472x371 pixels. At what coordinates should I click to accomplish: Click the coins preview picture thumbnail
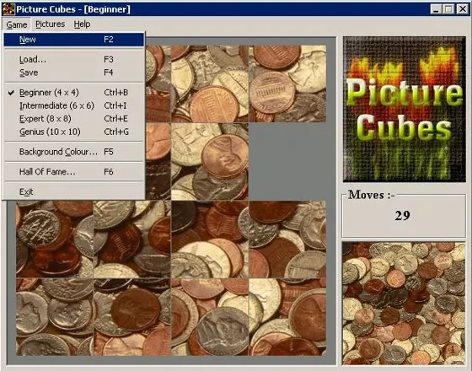point(404,303)
